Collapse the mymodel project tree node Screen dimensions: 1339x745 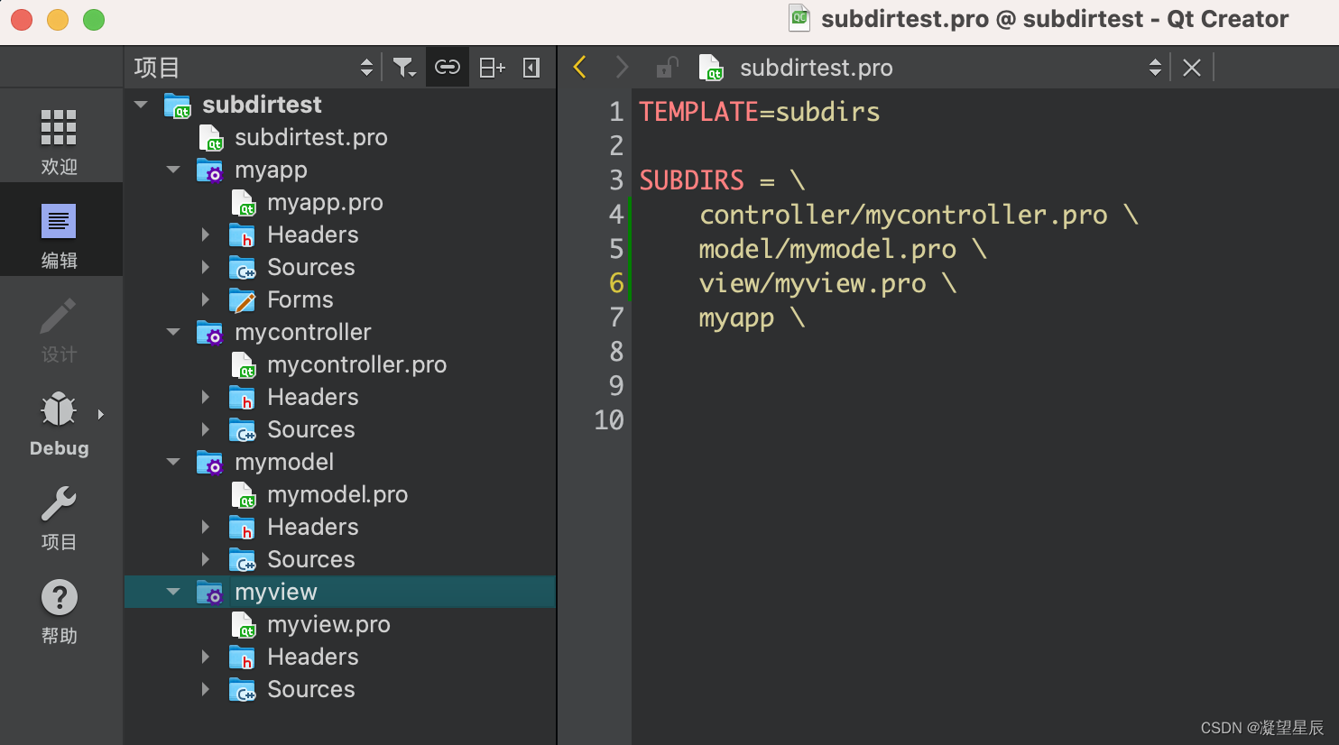pyautogui.click(x=172, y=462)
